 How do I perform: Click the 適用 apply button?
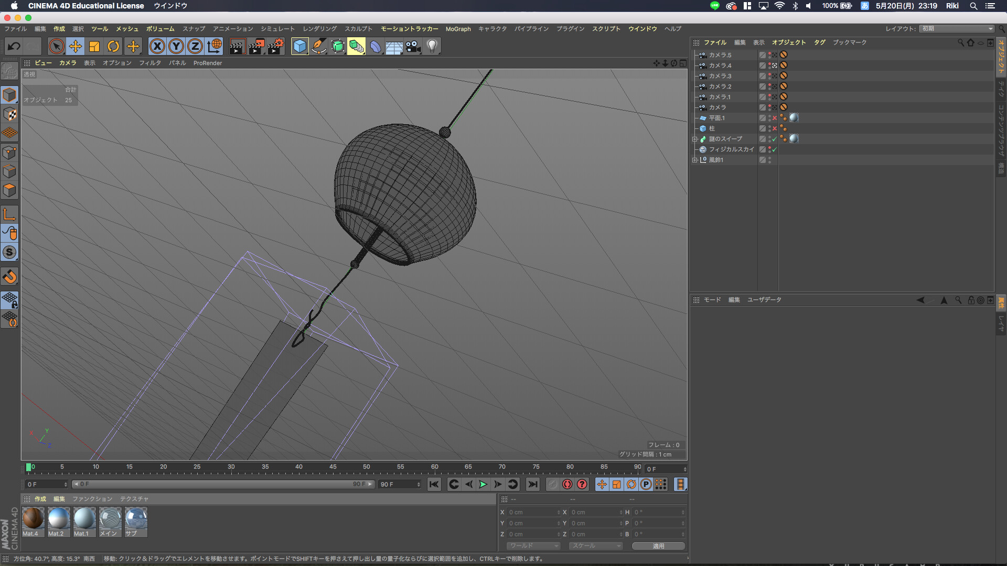pos(658,546)
